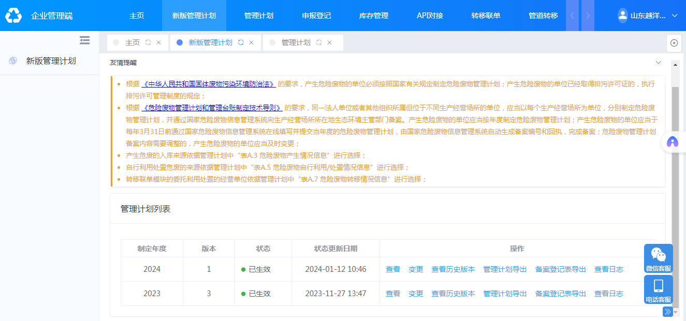Open the 电话客服 phone support
The image size is (686, 321).
pos(658,289)
